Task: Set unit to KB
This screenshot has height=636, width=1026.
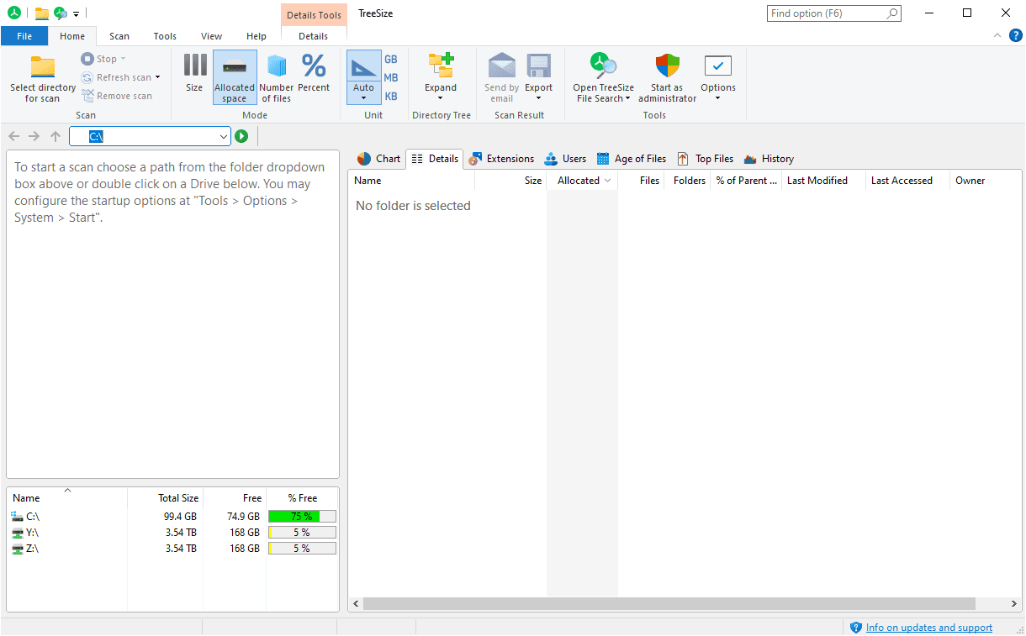Action: (x=391, y=96)
